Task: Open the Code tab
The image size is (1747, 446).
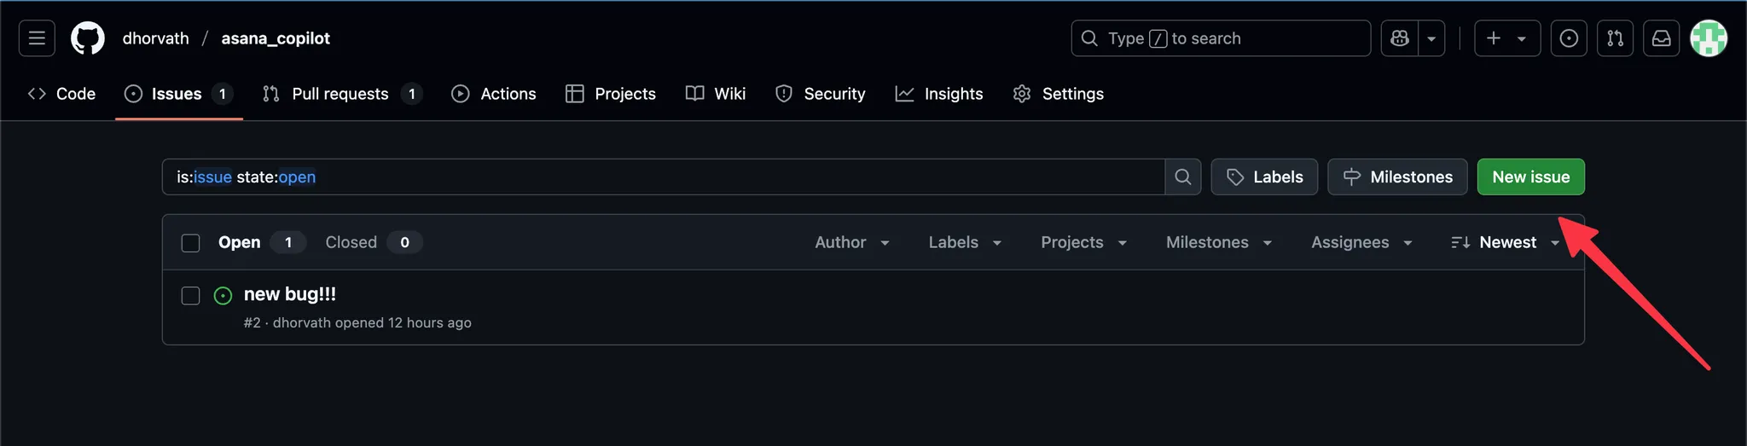Action: tap(61, 94)
